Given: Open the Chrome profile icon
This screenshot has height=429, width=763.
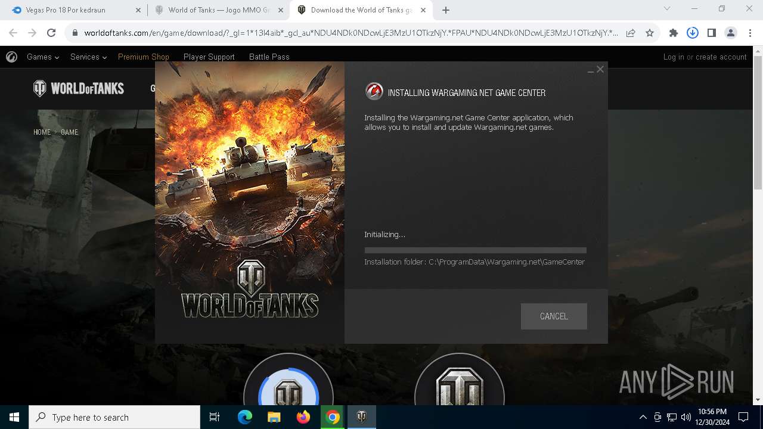Looking at the screenshot, I should click(x=731, y=33).
